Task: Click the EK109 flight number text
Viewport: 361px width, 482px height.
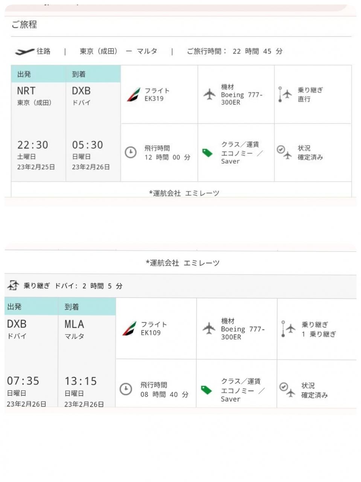Action: point(151,333)
